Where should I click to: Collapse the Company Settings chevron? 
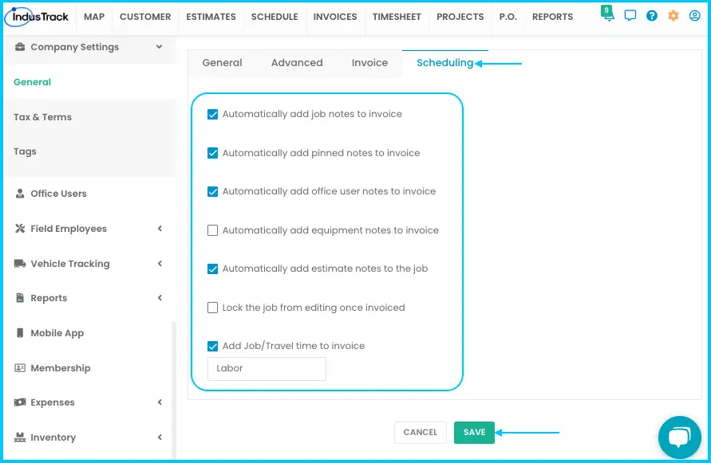click(159, 47)
